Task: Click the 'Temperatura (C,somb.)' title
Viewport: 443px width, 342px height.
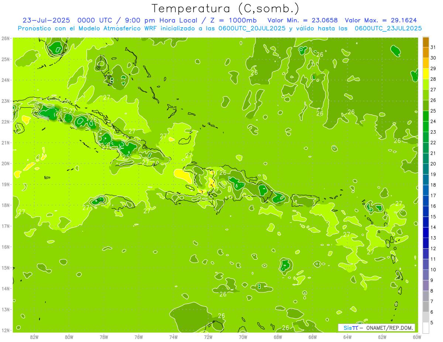Action: click(225, 8)
